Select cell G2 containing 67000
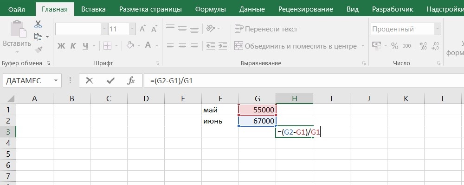The image size is (464, 185). (x=257, y=121)
